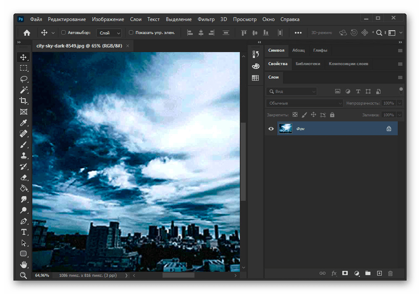Open Move tool preset picker arrow
This screenshot has height=294, width=420.
[53, 33]
